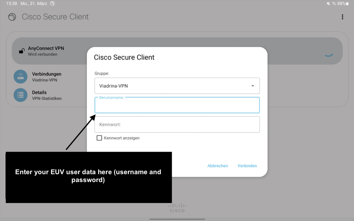Open the three-dot overflow menu

click(x=342, y=17)
